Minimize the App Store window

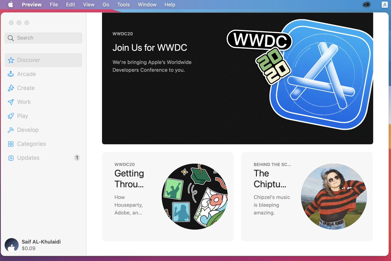19,23
